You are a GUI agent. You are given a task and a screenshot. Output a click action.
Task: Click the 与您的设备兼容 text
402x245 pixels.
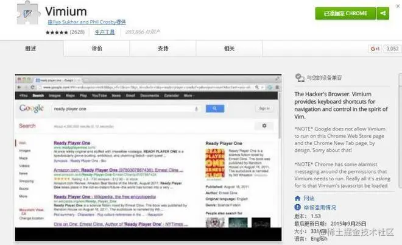point(324,78)
